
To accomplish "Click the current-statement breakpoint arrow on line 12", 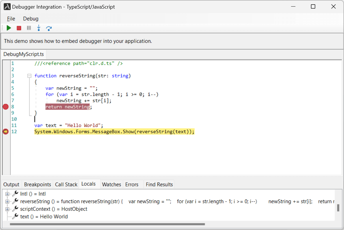I will (6, 132).
